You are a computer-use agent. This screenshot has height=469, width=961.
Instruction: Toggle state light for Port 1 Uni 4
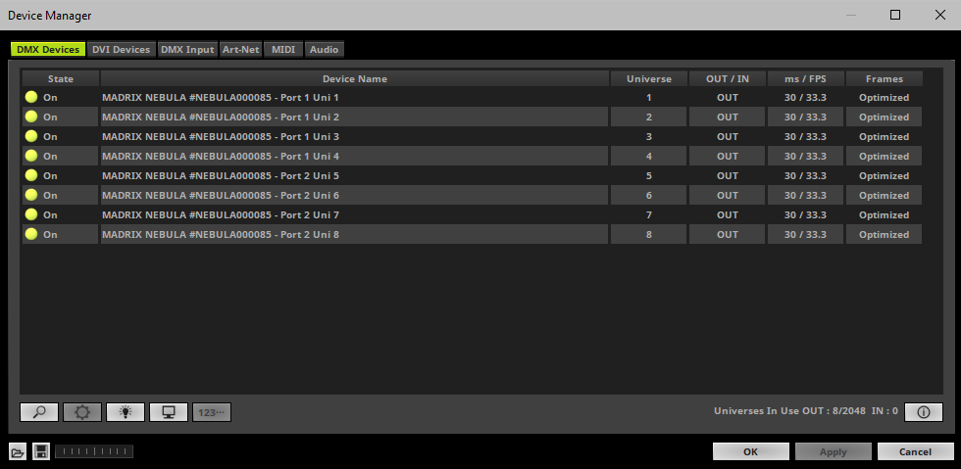[x=31, y=156]
